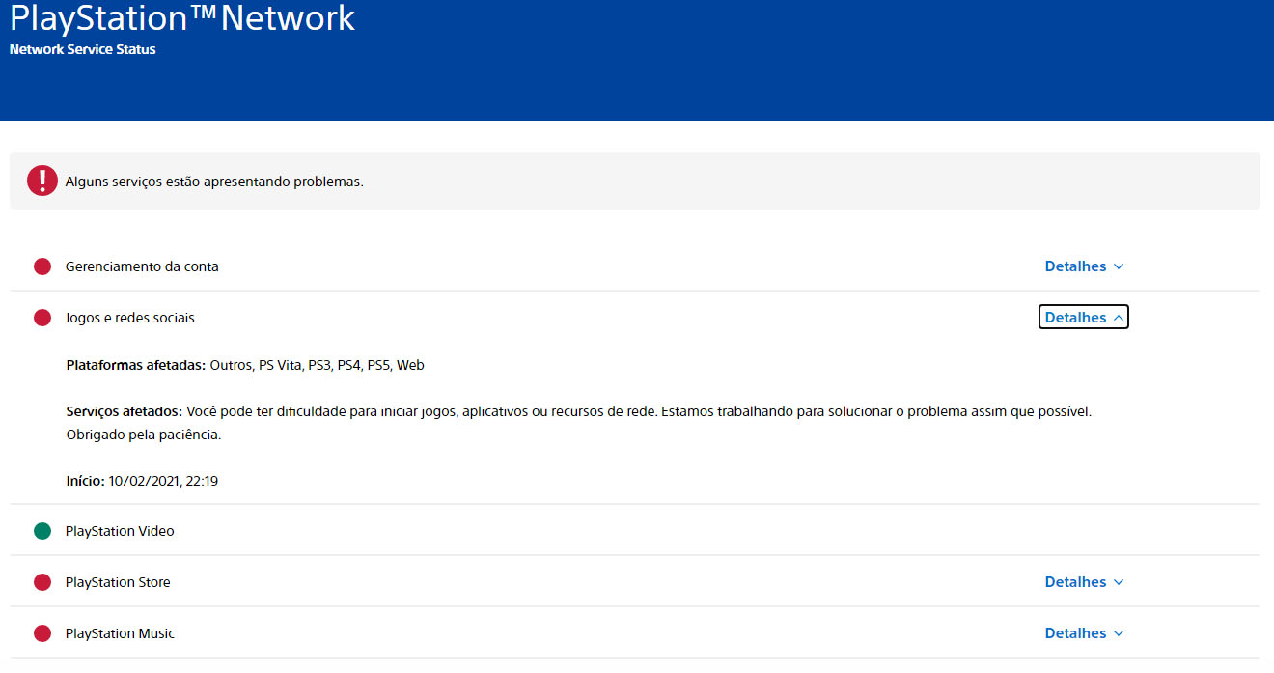Select the 'PlayStation Video' label
Viewport: 1274px width, 673px height.
(x=120, y=531)
